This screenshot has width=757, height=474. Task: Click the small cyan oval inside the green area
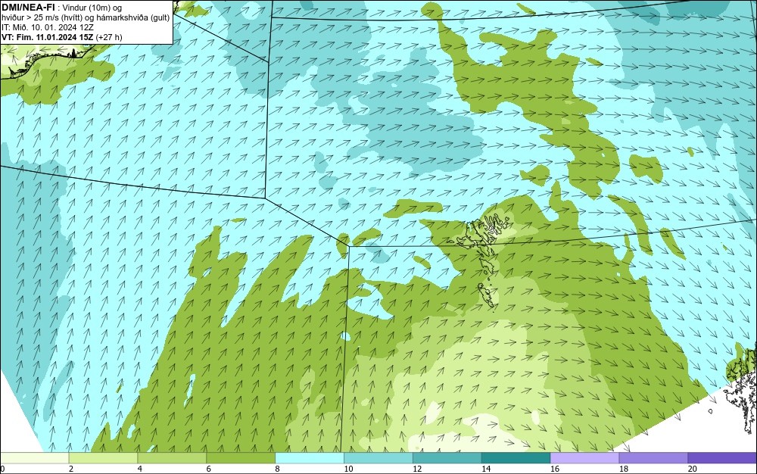tap(344, 335)
